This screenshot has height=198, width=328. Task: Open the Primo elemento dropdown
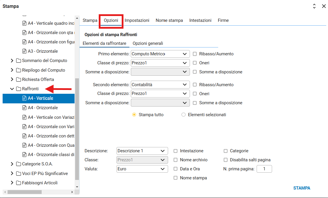pyautogui.click(x=160, y=54)
